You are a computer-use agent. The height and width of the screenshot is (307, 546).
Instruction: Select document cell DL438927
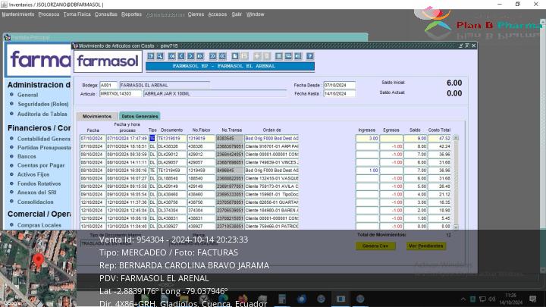172,226
